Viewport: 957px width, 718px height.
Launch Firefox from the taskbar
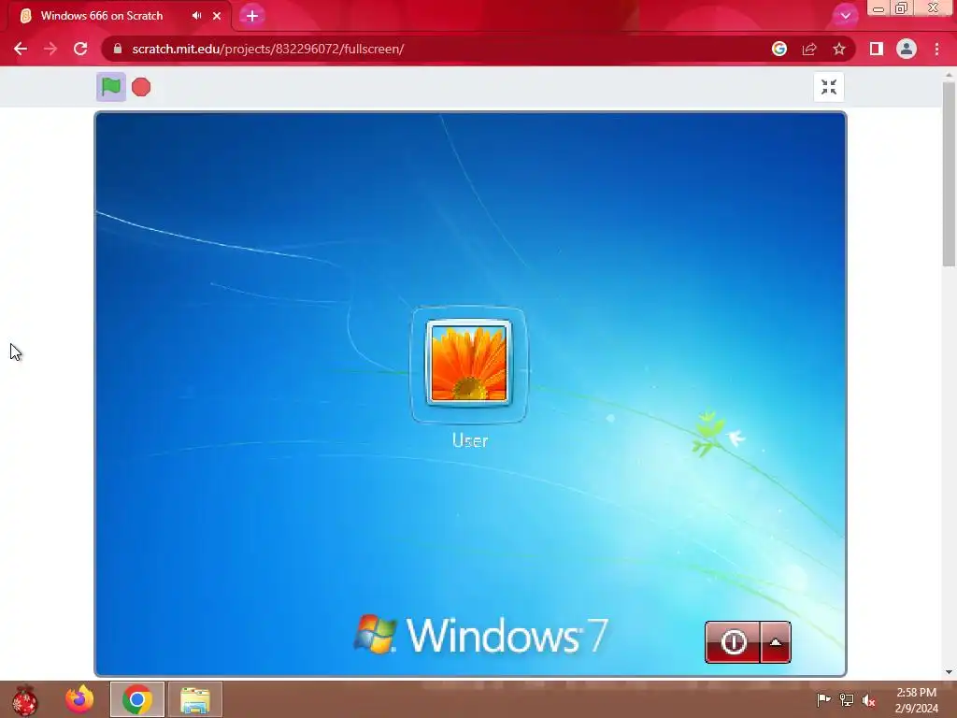tap(80, 699)
